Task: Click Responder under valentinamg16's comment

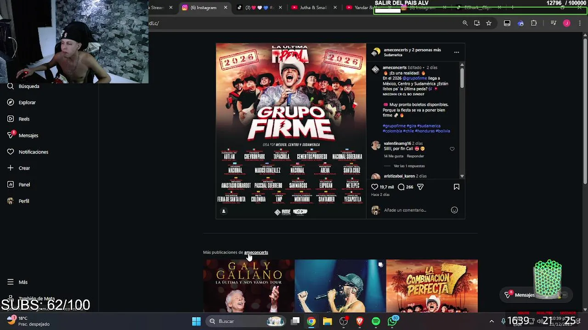Action: 415,156
